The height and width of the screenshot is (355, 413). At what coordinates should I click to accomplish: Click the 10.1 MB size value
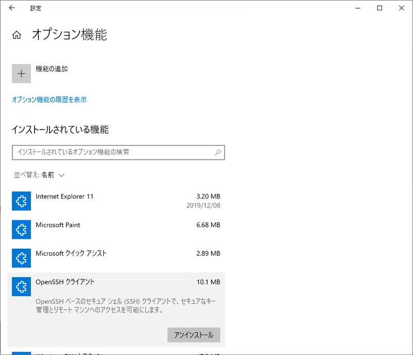click(x=209, y=282)
